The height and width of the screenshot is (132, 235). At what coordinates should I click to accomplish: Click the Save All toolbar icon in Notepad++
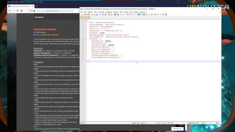[89, 15]
